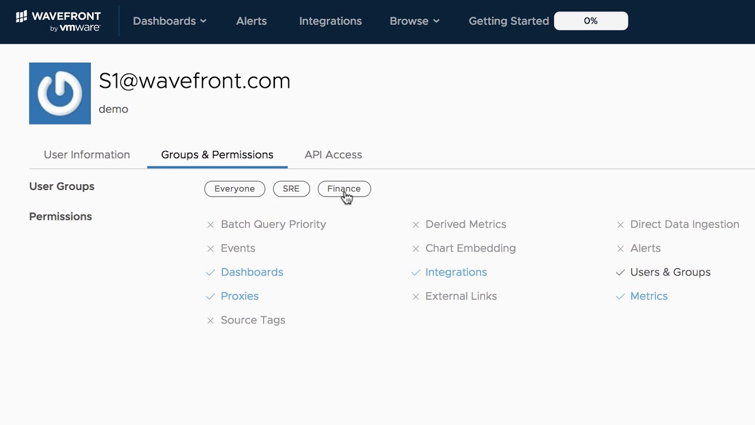Click the X icon next to Source Tags

(210, 321)
